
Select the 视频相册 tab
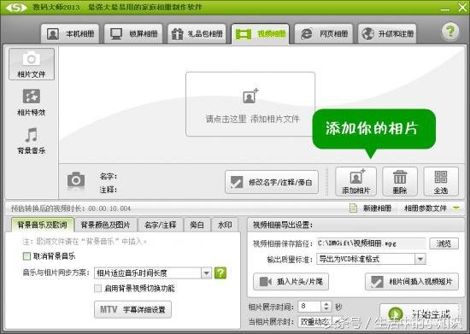point(260,34)
